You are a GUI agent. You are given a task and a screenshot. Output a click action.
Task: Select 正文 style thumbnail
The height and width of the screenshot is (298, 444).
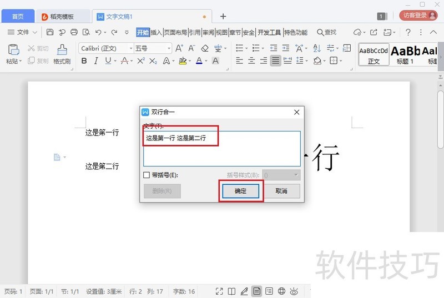(x=374, y=54)
